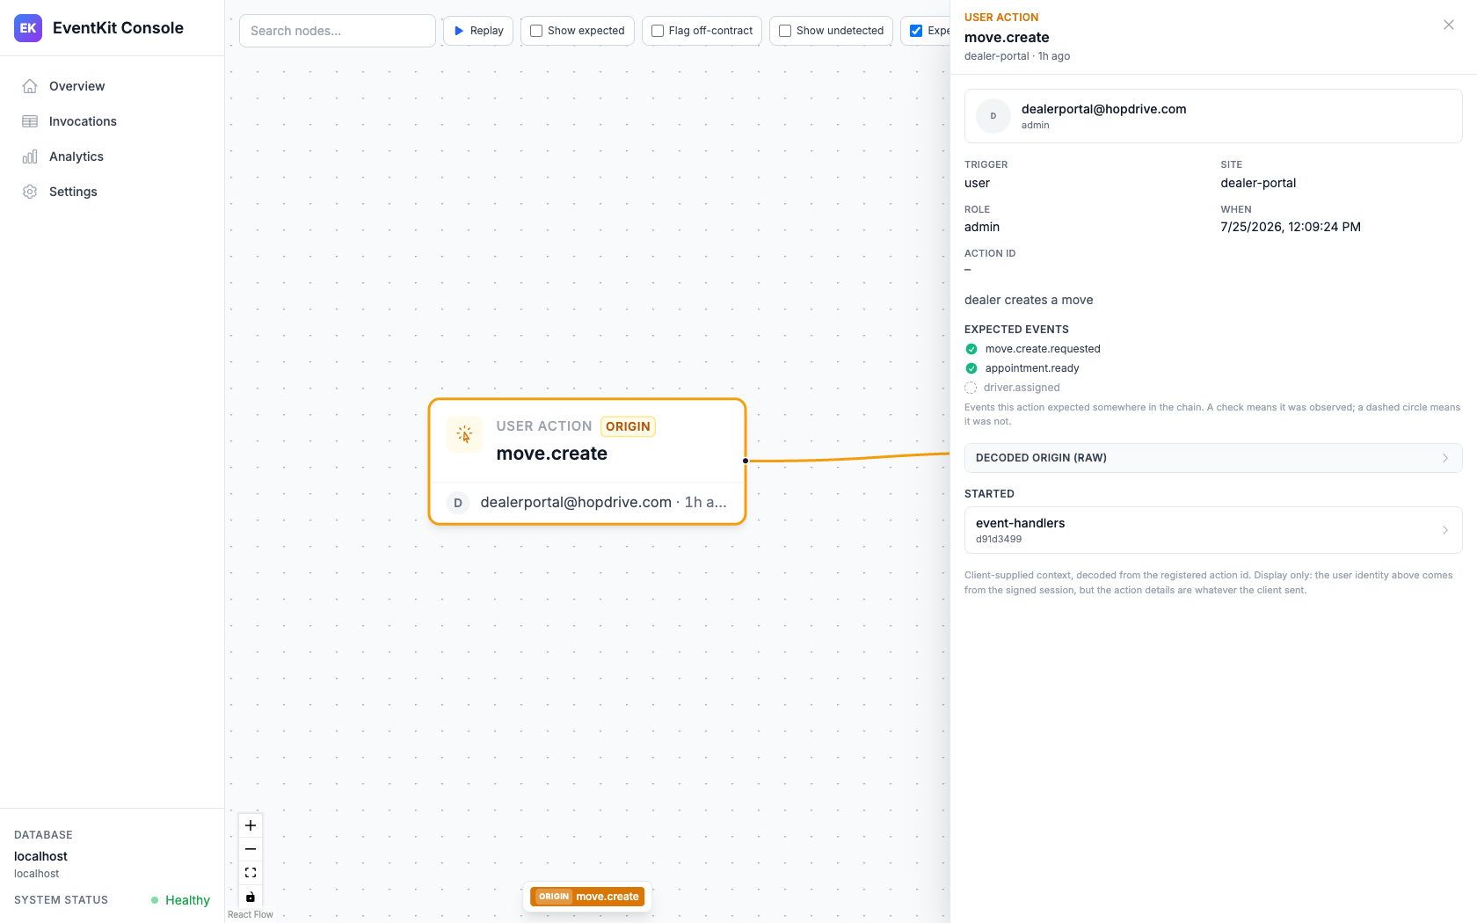Viewport: 1477px width, 923px height.
Task: Click the EventKit Console title
Action: point(118,28)
